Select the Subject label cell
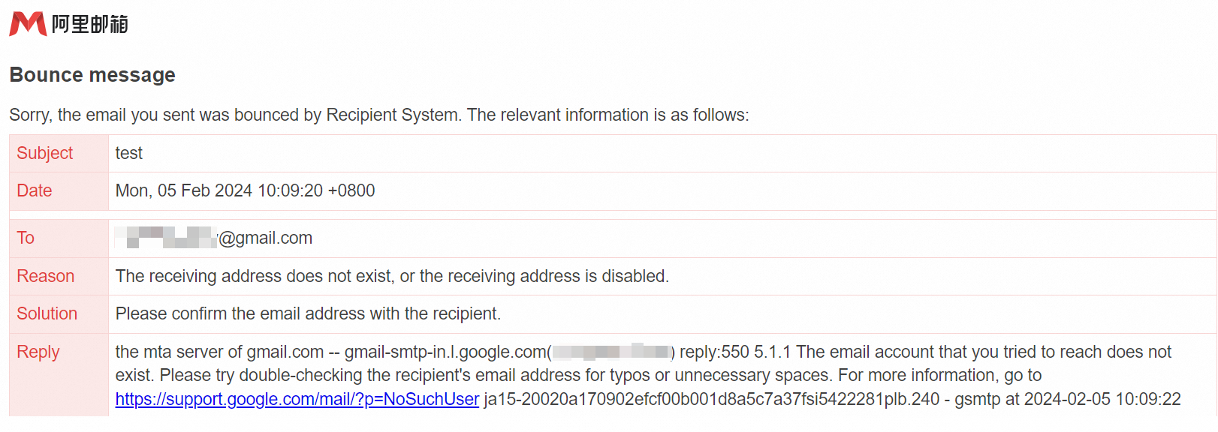 [59, 153]
